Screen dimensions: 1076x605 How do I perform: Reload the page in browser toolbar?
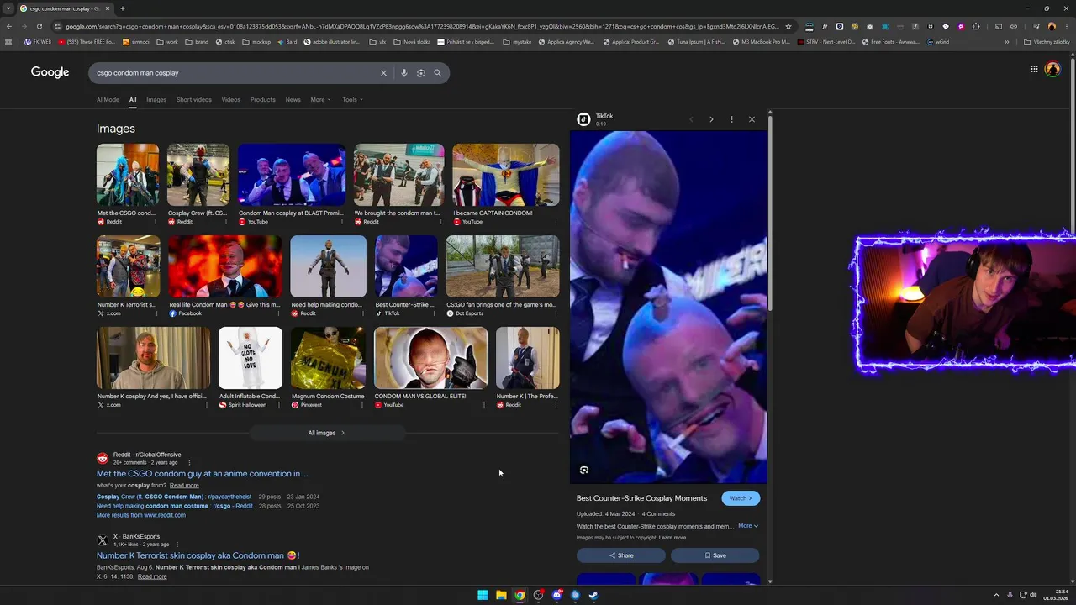[39, 26]
